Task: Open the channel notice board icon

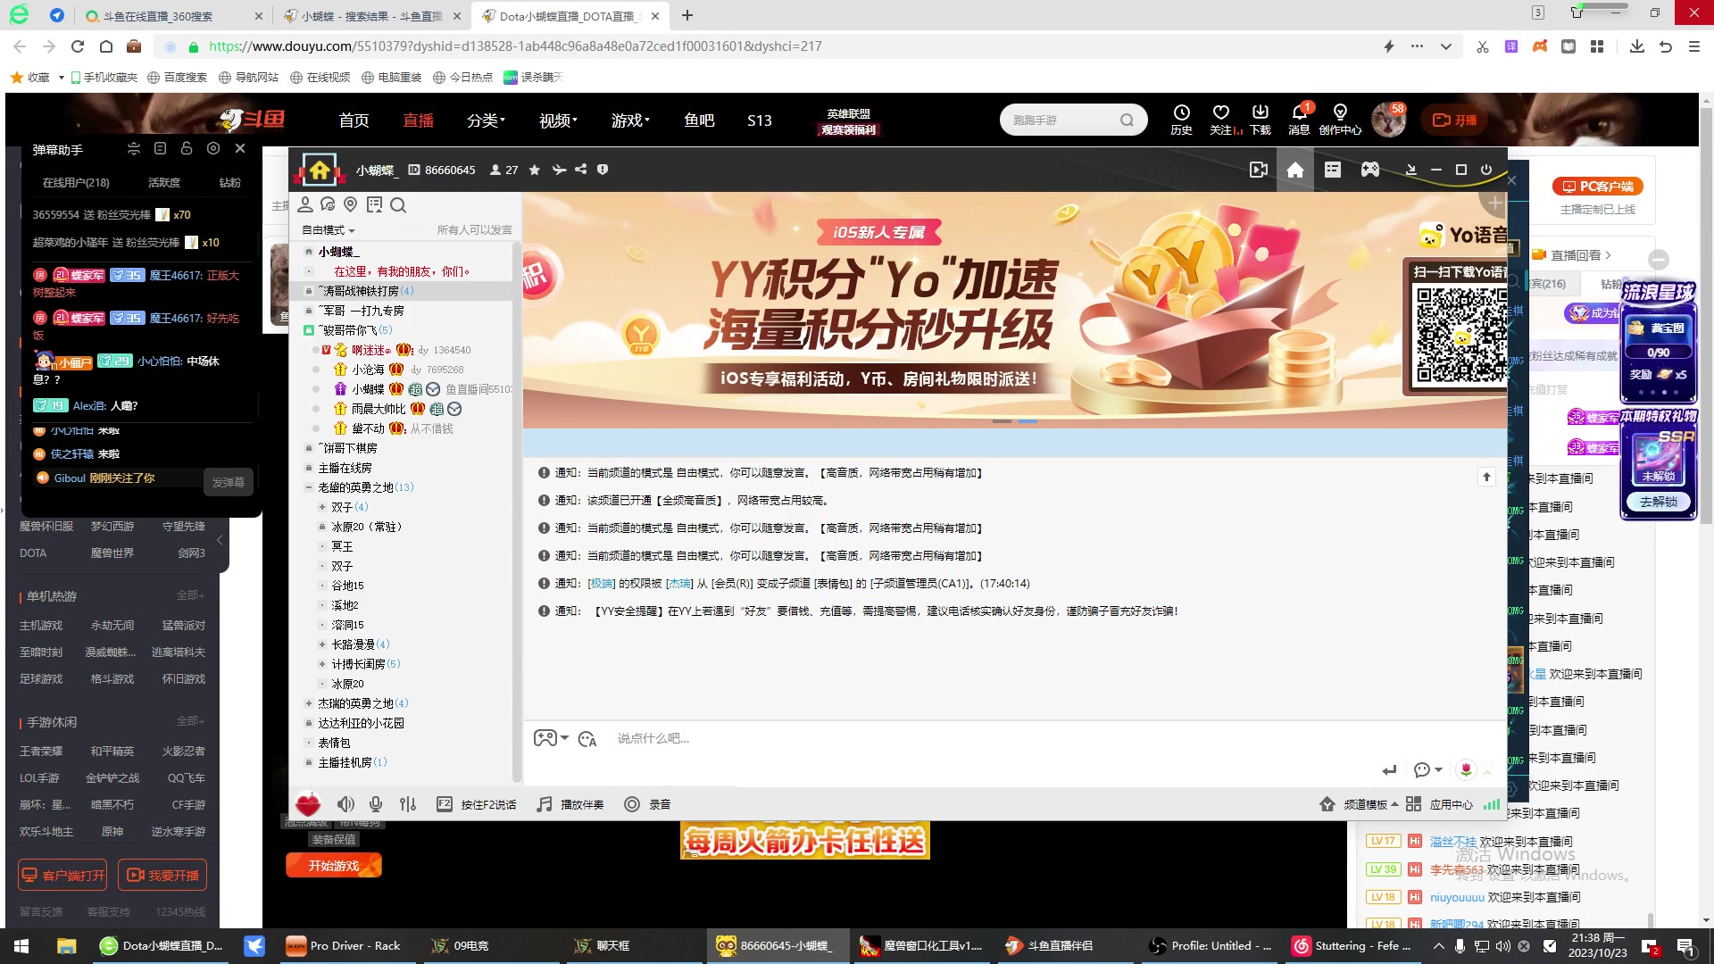Action: coord(374,204)
